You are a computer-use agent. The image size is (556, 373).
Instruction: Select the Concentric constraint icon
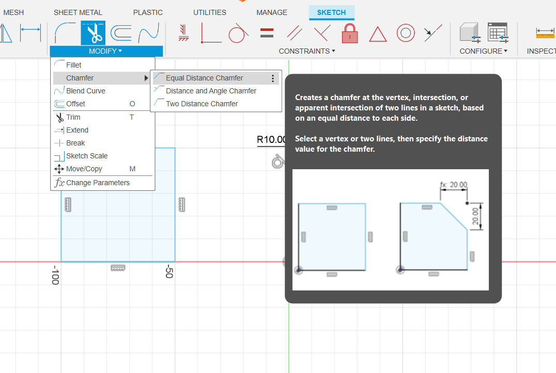406,33
